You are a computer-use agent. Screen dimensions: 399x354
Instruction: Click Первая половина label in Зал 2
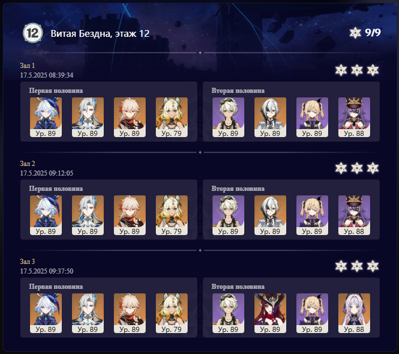(56, 189)
